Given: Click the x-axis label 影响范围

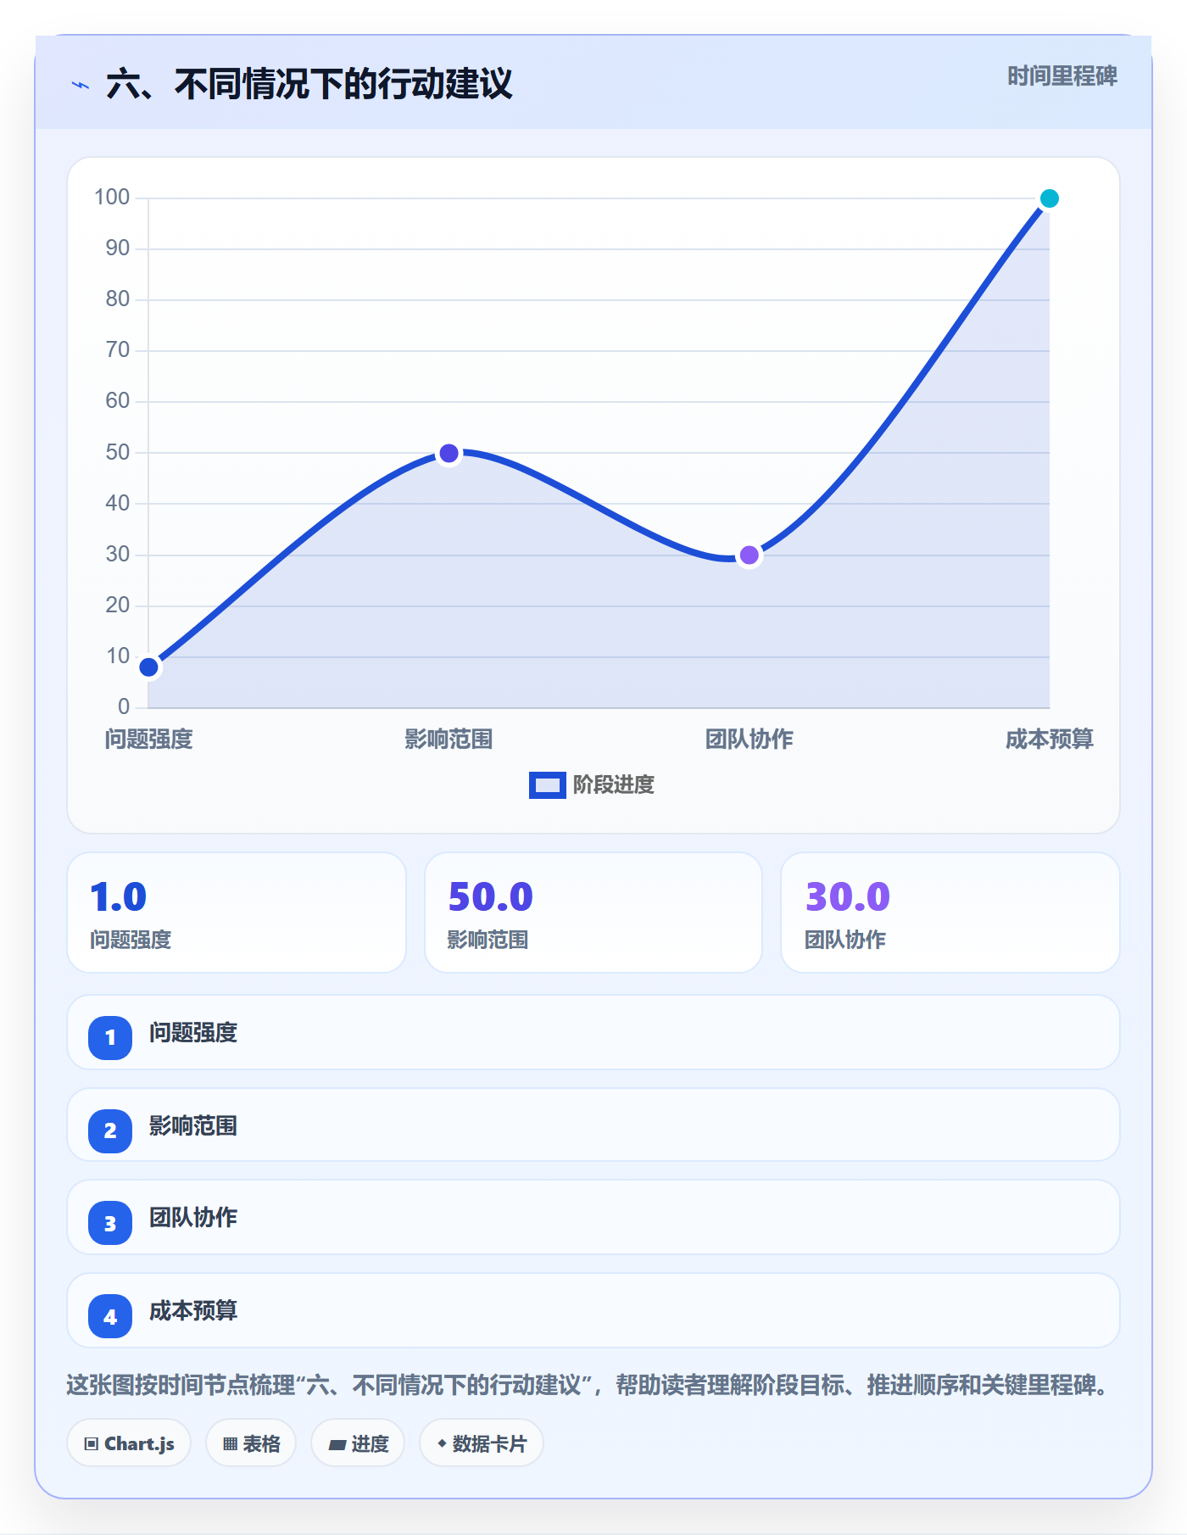Looking at the screenshot, I should coord(449,740).
